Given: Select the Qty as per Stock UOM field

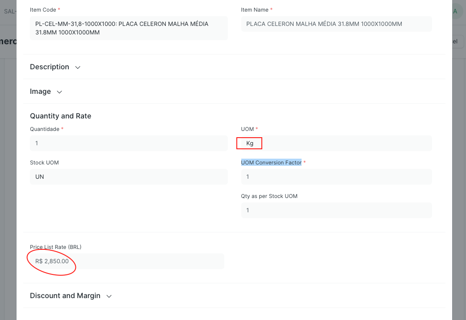Looking at the screenshot, I should [x=336, y=210].
